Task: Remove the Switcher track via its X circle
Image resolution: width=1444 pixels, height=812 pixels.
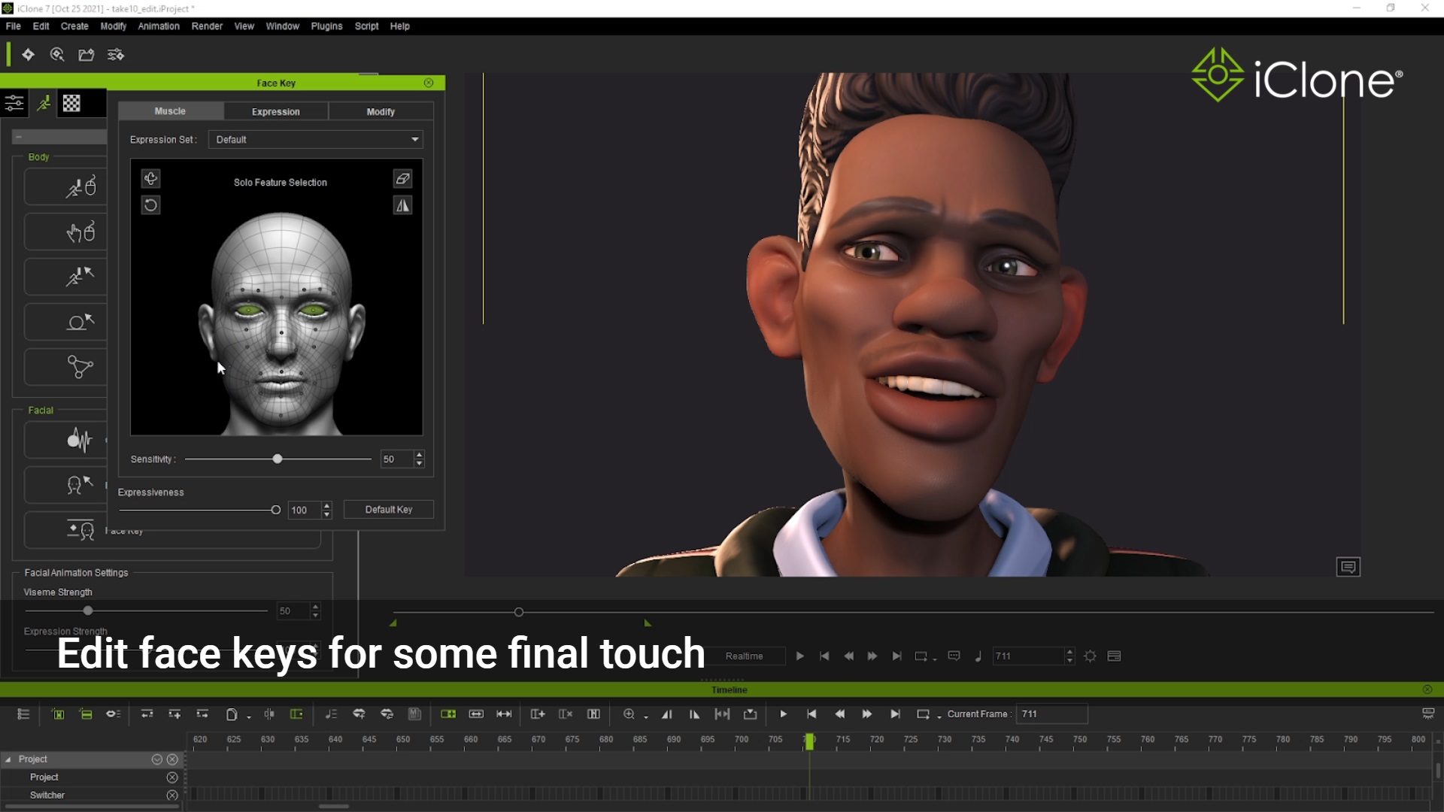Action: pos(172,795)
